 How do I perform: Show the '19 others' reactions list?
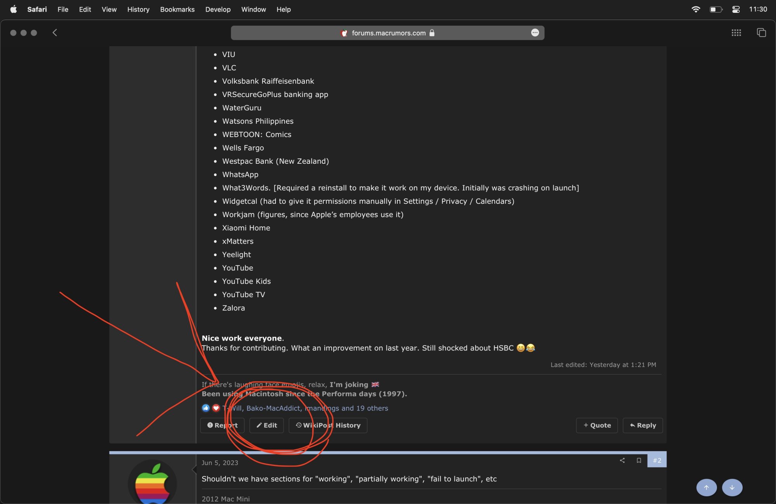pyautogui.click(x=372, y=408)
